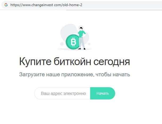The height and width of the screenshot is (124, 162).
Task: Click the man illustration in green shirt
Action: click(82, 38)
